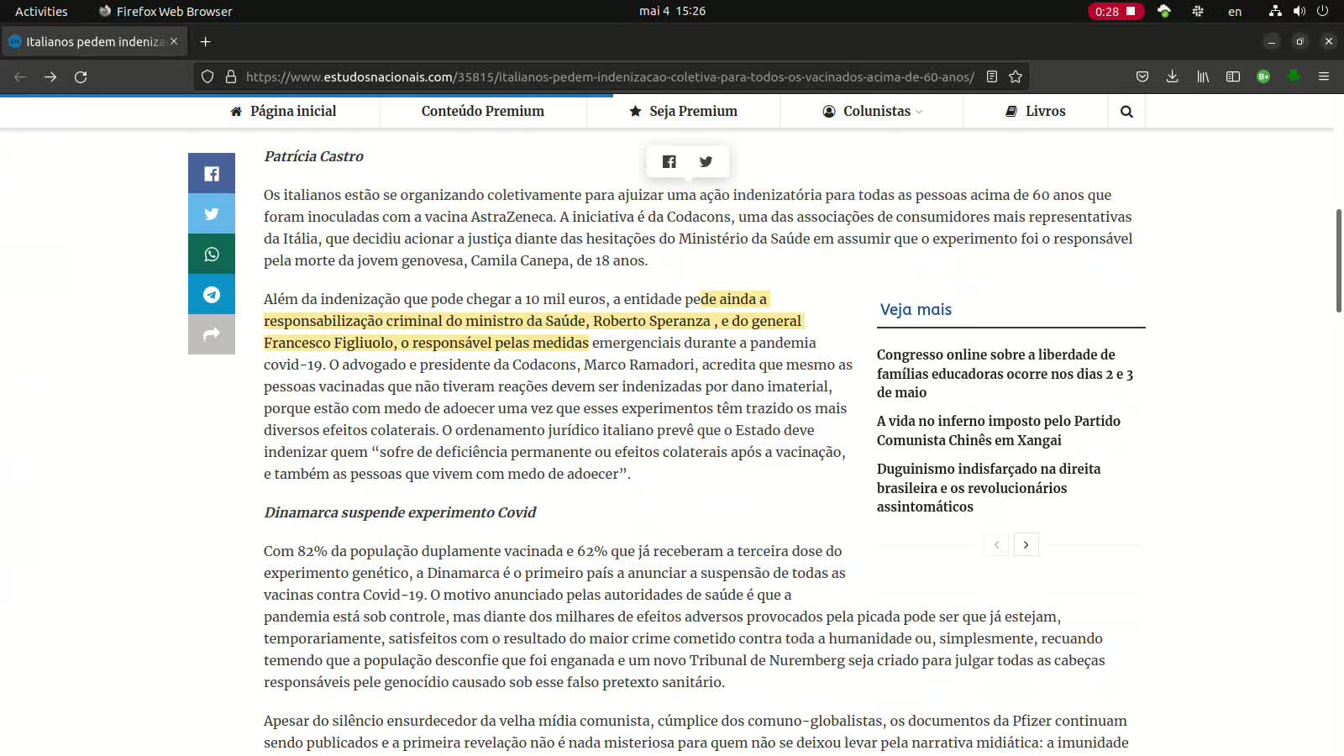Open the site search magnifier icon
Viewport: 1344px width, 756px height.
pyautogui.click(x=1126, y=112)
